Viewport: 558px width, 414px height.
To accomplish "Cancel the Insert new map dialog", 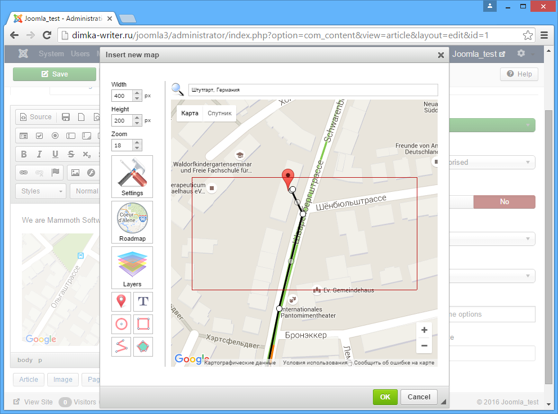I will coord(418,397).
